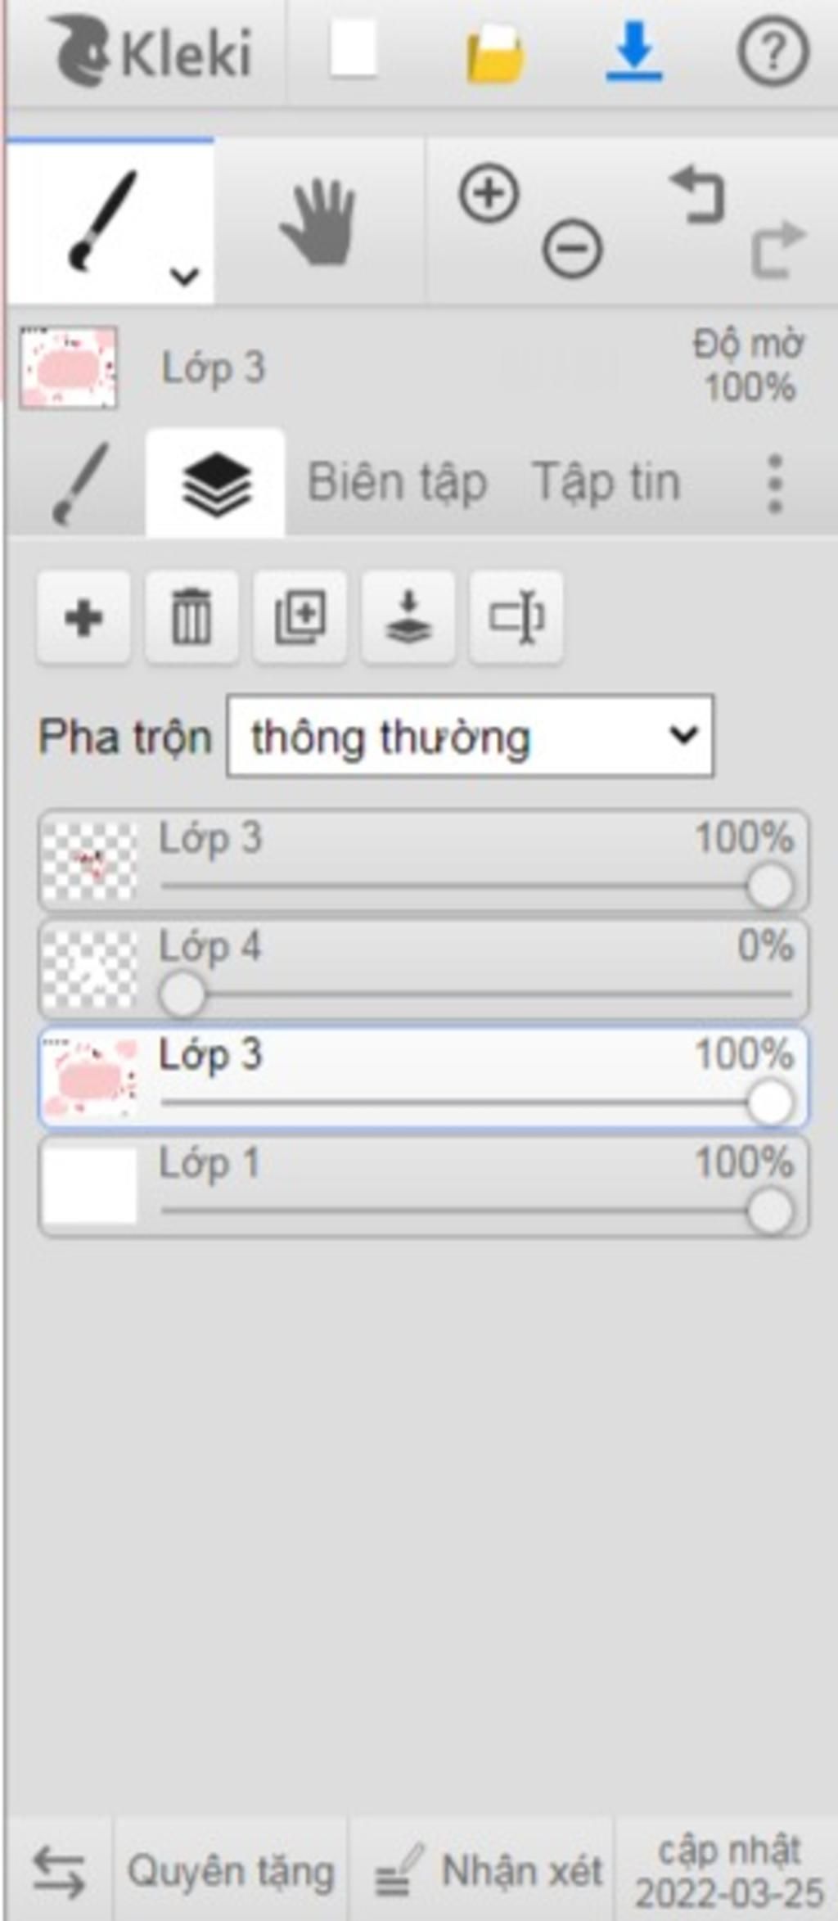Open the three-dot more options menu
Image resolution: width=838 pixels, height=1921 pixels.
[x=775, y=484]
